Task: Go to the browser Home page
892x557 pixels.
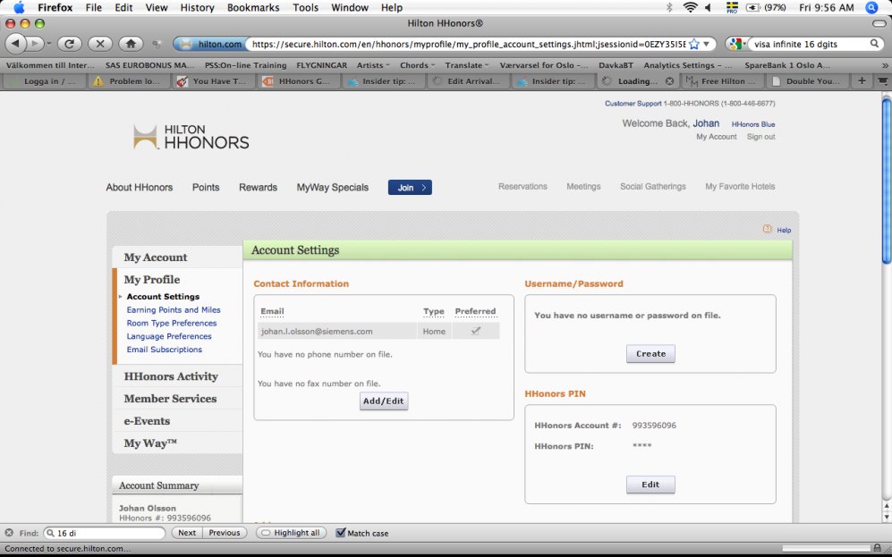Action: tap(131, 43)
